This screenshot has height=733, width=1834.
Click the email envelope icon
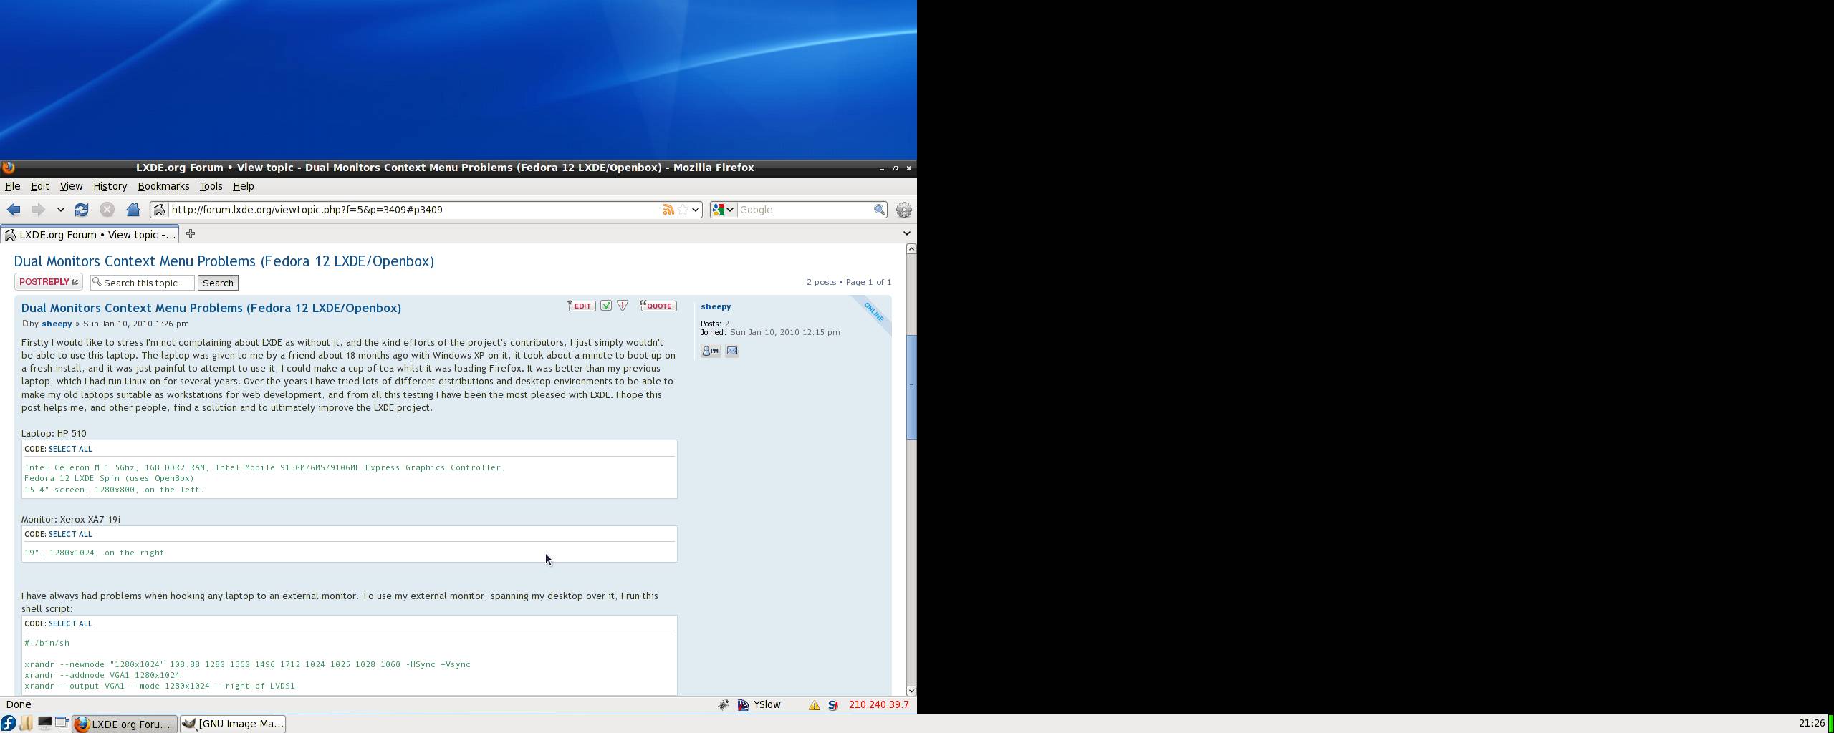pyautogui.click(x=732, y=351)
